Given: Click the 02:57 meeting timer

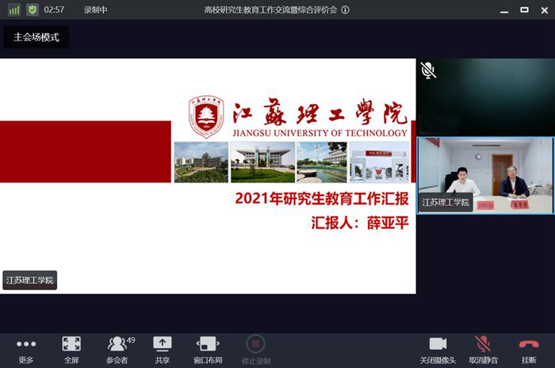Looking at the screenshot, I should coord(54,10).
